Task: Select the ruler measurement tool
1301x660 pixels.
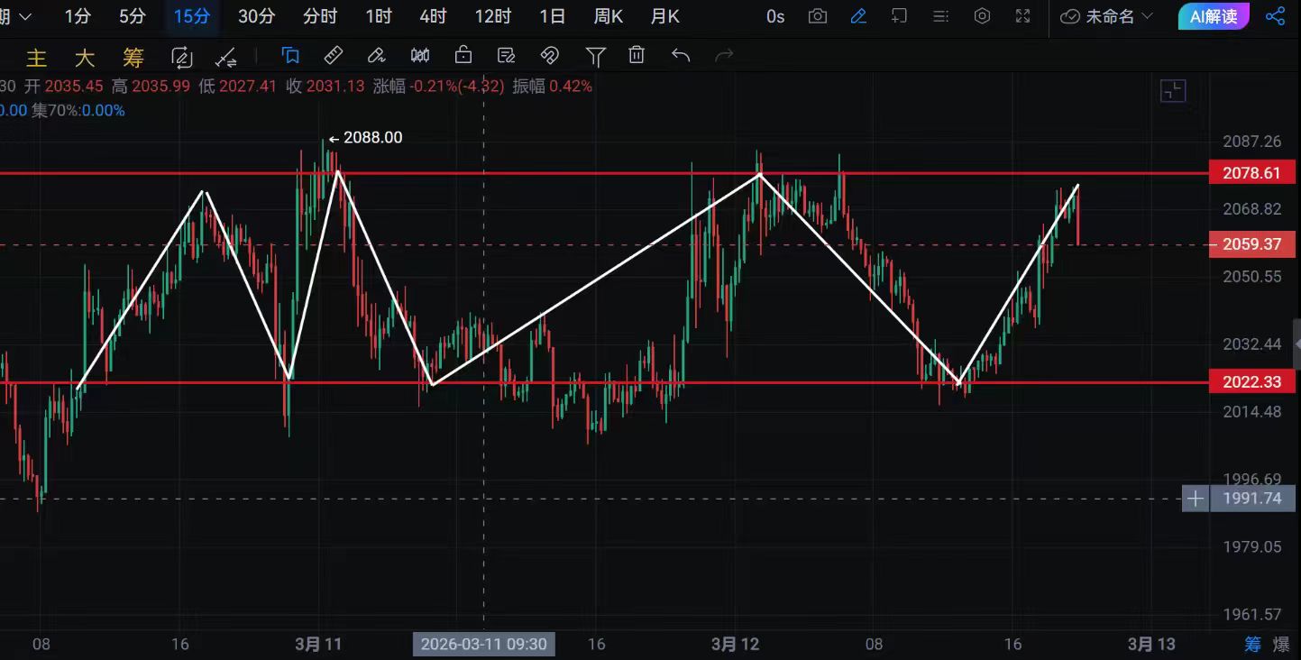Action: coord(334,56)
